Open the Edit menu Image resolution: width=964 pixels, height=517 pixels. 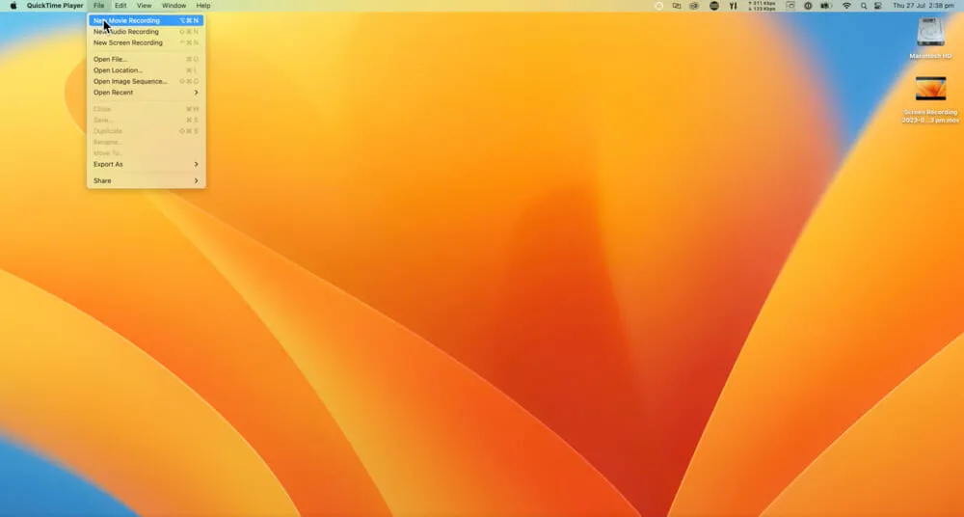click(120, 6)
